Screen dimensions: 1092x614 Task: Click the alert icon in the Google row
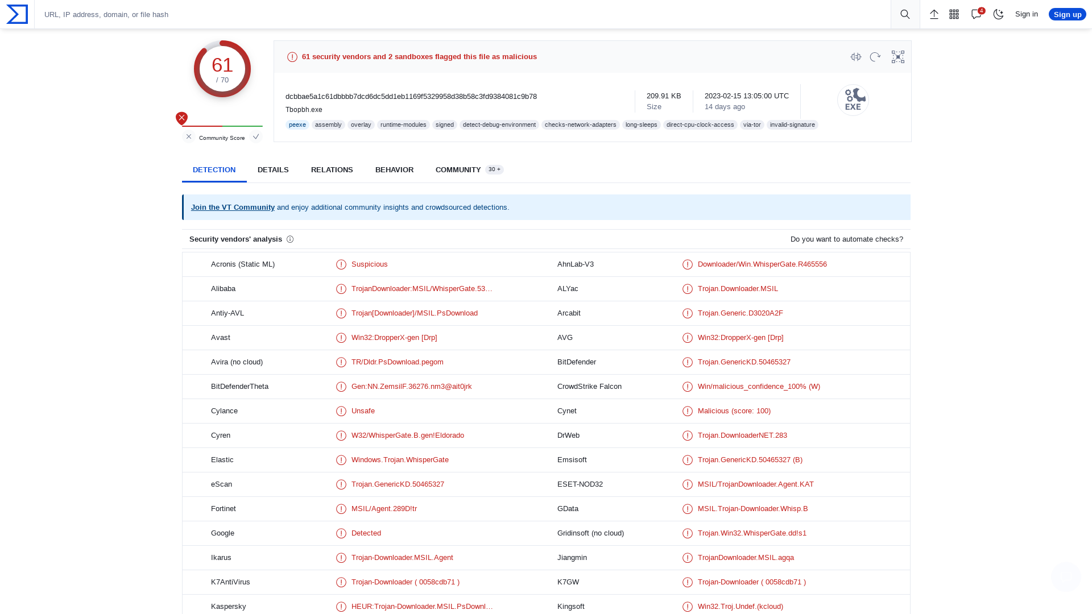point(341,533)
